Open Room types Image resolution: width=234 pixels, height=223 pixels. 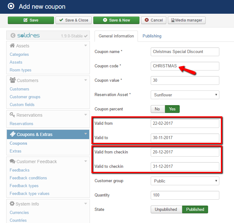pos(21,70)
